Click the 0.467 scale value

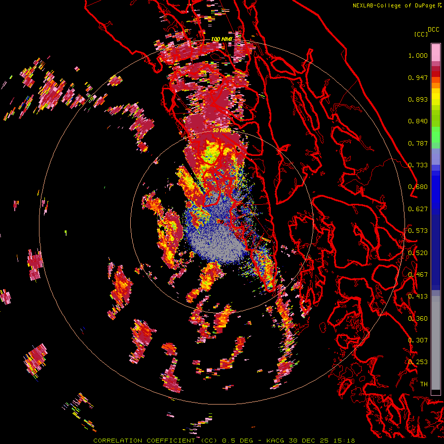tap(418, 275)
